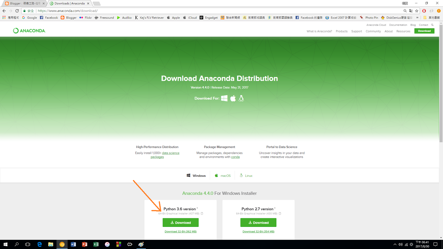Viewport: 443px width, 249px height.
Task: Open Flickr bookmark in bookmarks bar
Action: (86, 17)
